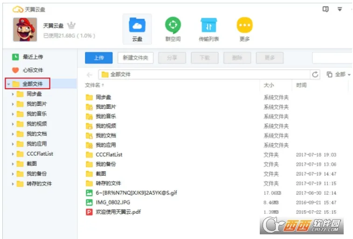Click 心标文件 orange heart icon
Image resolution: width=353 pixels, height=239 pixels.
click(x=15, y=70)
